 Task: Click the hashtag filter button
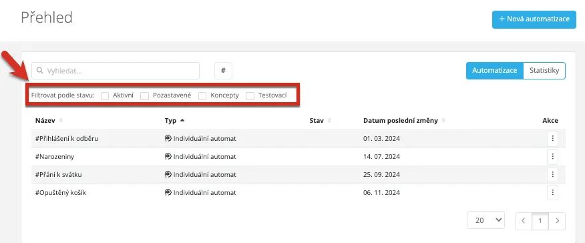click(223, 71)
